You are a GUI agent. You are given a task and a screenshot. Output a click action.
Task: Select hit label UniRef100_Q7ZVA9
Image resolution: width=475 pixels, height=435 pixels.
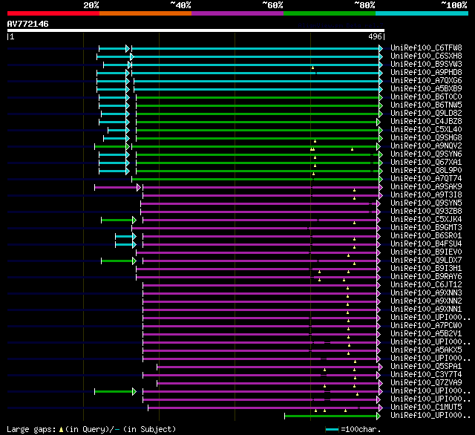[426, 383]
